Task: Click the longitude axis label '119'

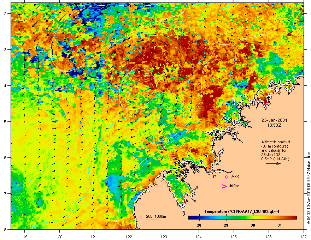Action: click(24, 236)
